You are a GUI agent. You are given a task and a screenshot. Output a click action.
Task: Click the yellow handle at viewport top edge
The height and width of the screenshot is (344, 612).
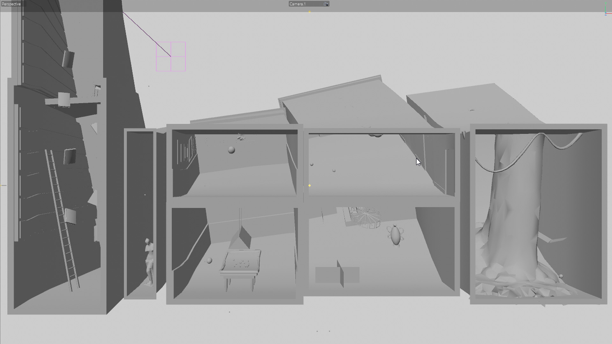tap(310, 12)
